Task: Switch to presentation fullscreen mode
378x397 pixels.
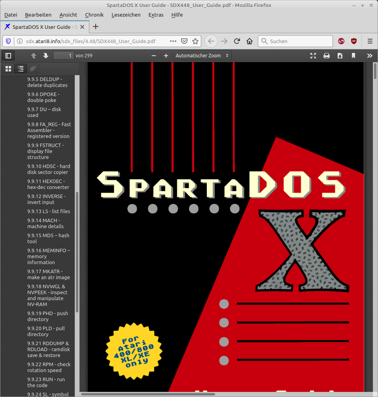Action: pos(313,56)
